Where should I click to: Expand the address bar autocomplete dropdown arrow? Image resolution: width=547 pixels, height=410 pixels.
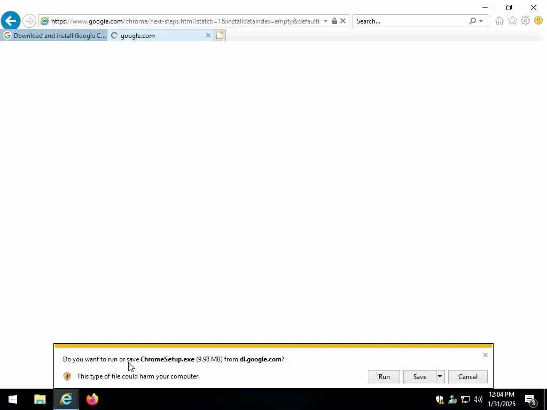tap(325, 21)
